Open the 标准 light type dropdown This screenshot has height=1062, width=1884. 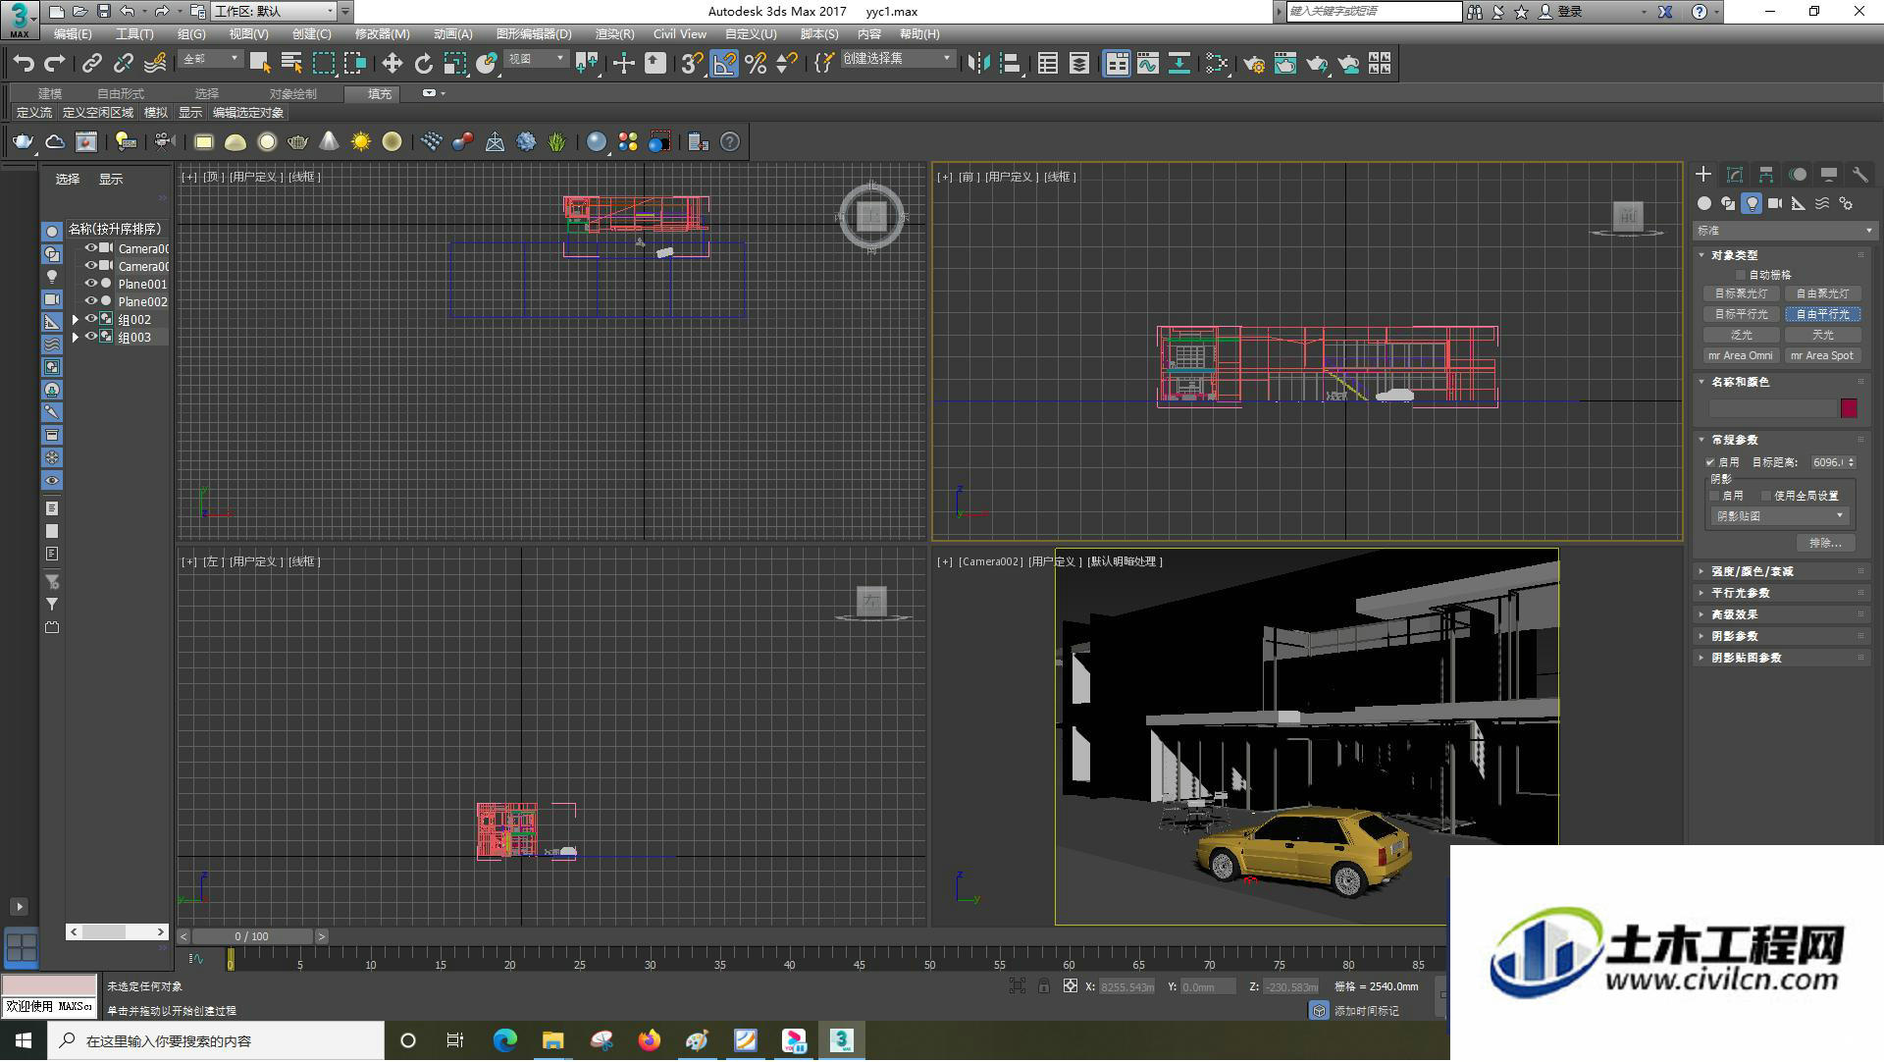(1784, 231)
